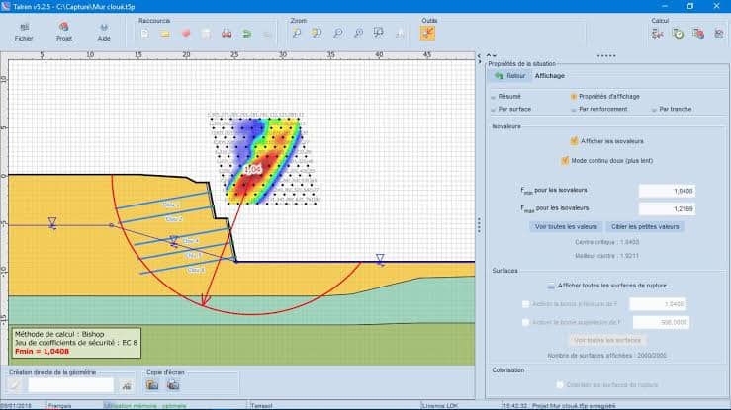This screenshot has height=410, width=731.
Task: Click Voir toutes les surfaces button
Action: pyautogui.click(x=607, y=340)
